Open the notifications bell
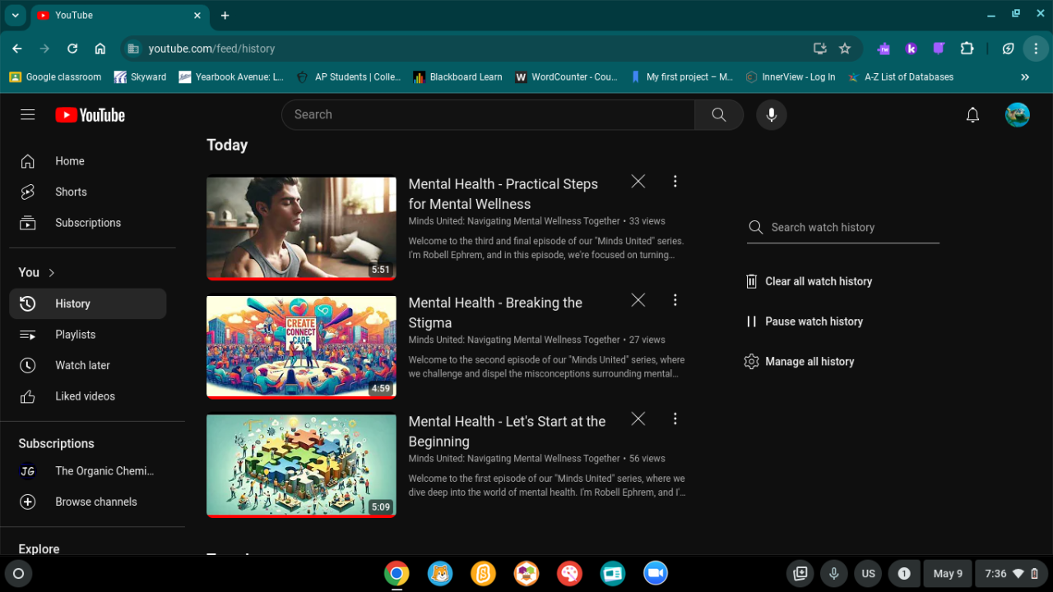 coord(972,115)
